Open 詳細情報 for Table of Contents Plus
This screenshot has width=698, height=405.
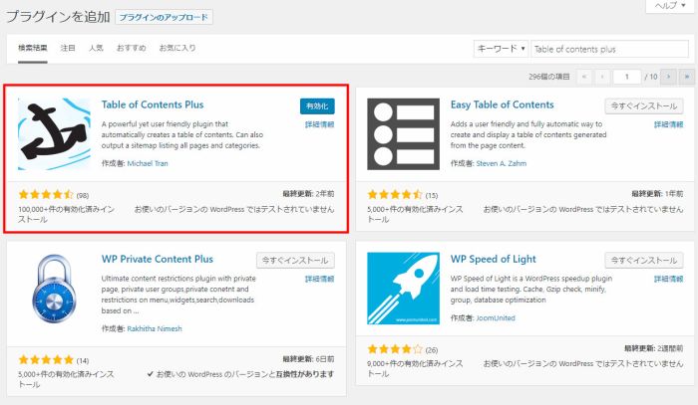[320, 124]
